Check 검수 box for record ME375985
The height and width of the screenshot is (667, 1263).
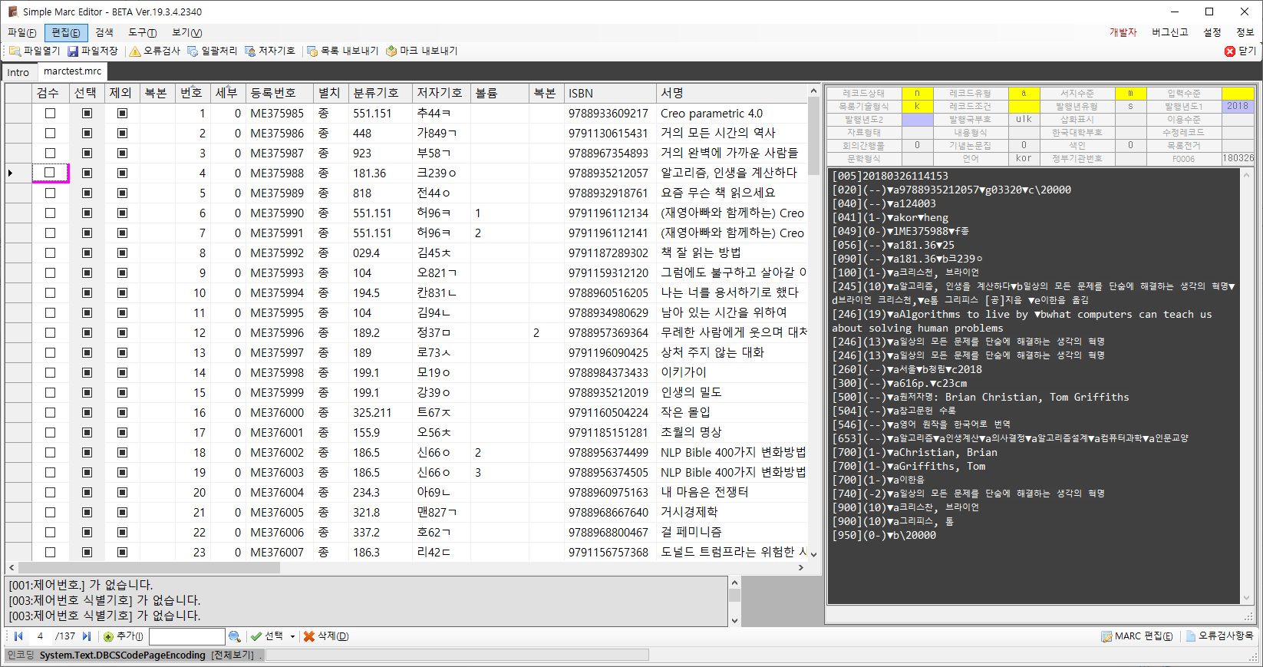51,113
